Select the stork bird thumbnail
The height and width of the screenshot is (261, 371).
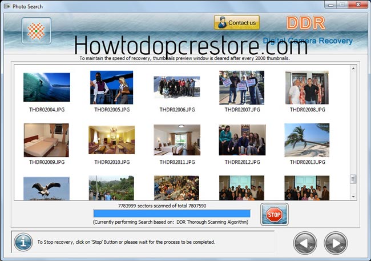click(x=46, y=188)
